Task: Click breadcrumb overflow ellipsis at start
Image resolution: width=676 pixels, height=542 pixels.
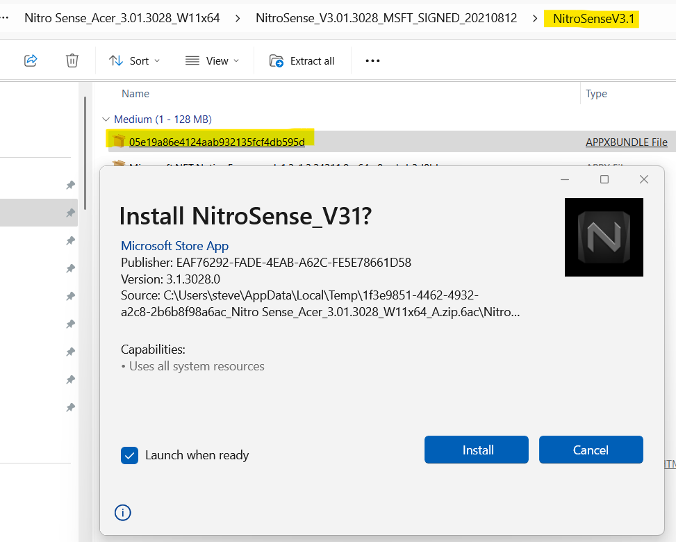Action: pyautogui.click(x=4, y=18)
